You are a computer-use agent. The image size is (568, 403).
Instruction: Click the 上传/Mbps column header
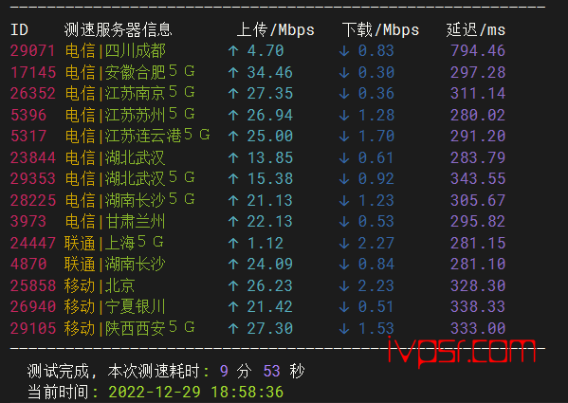276,29
